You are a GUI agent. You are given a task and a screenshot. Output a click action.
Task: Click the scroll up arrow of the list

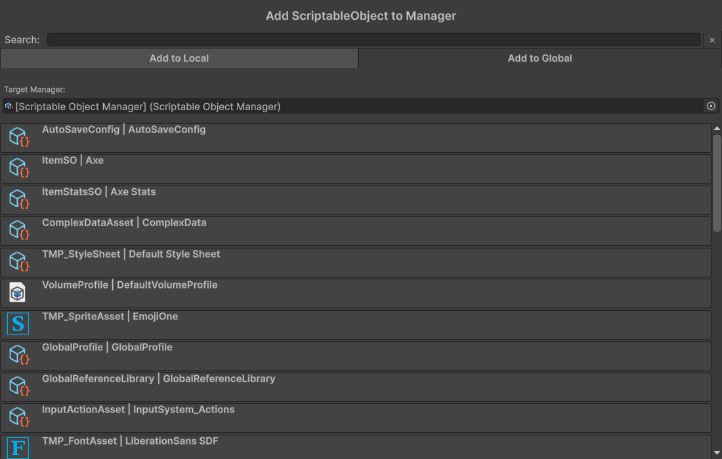(x=717, y=129)
